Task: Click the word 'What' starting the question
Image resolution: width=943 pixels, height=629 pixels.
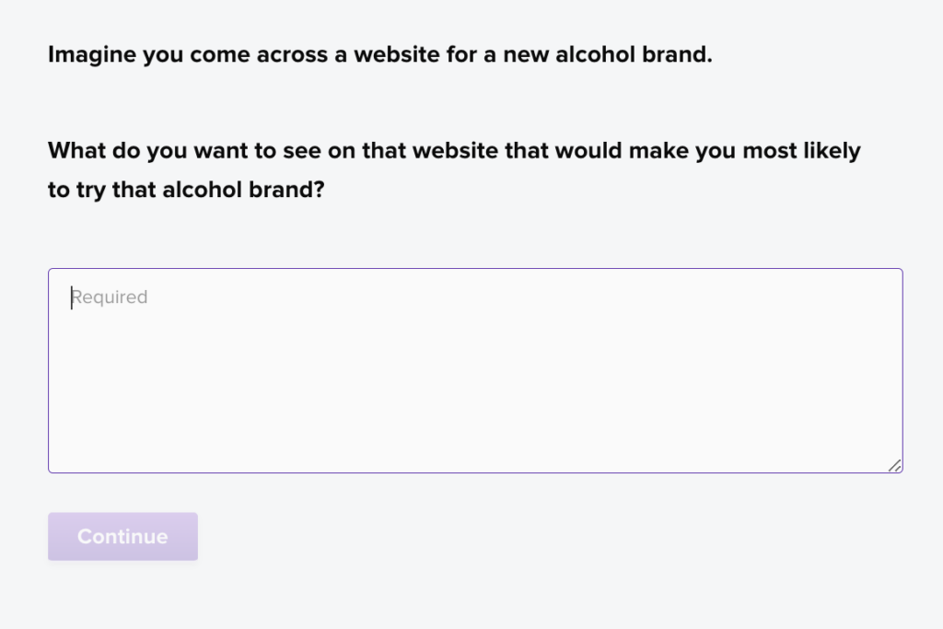Action: tap(77, 150)
